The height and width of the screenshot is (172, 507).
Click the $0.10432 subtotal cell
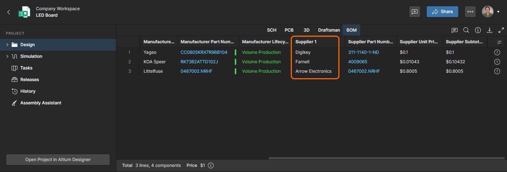[465, 62]
